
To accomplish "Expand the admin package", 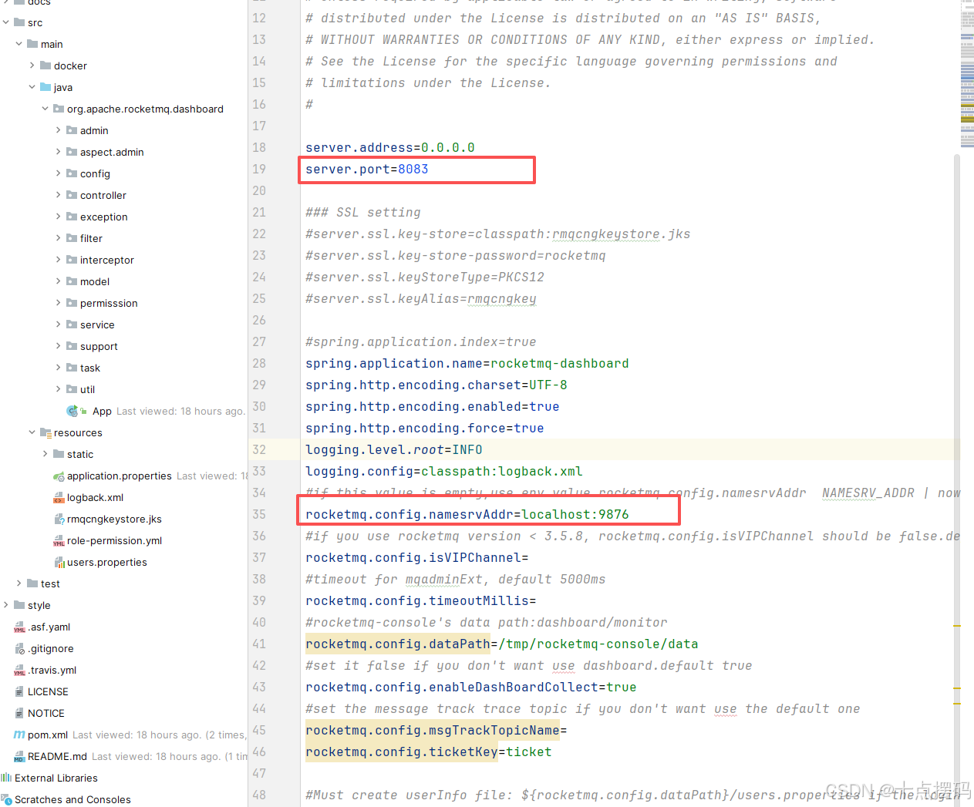I will click(x=59, y=130).
